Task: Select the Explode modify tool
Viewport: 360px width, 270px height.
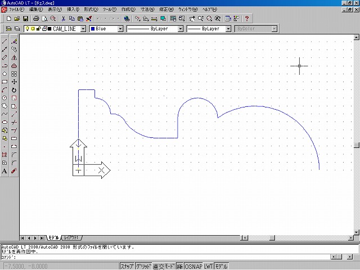Action: tap(14, 171)
